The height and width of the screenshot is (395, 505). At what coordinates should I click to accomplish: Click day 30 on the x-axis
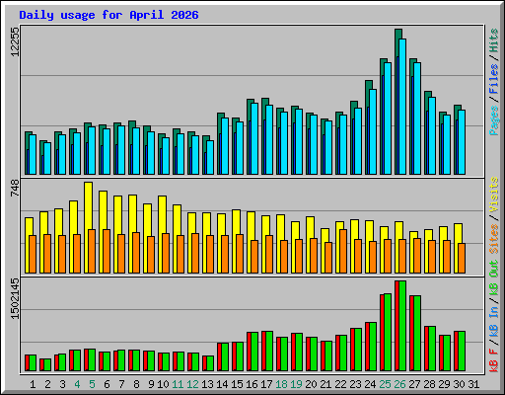(459, 384)
